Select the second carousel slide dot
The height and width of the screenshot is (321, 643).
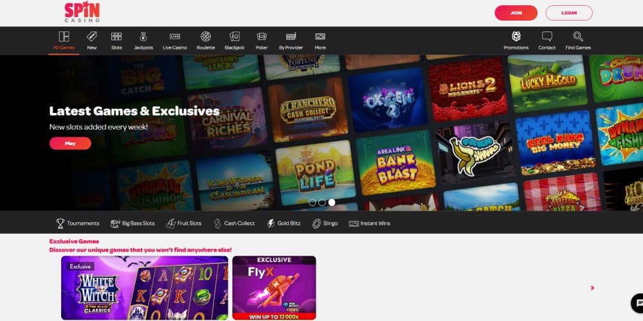point(322,202)
